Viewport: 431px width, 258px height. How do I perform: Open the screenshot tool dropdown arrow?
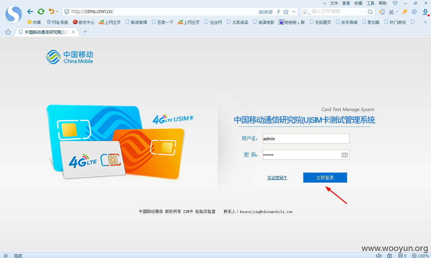[x=397, y=12]
